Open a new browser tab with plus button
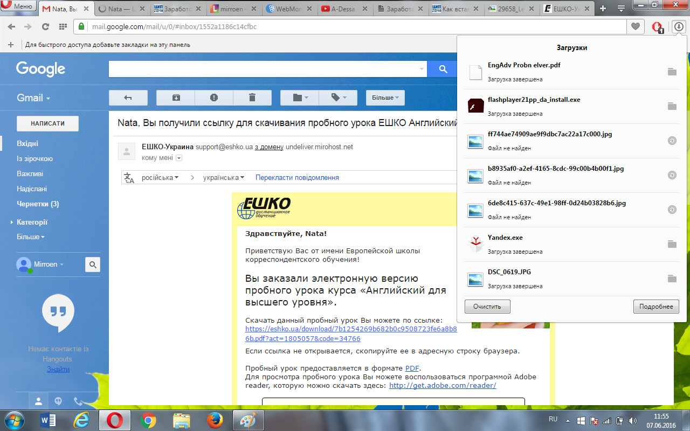The image size is (690, 431). coord(603,8)
